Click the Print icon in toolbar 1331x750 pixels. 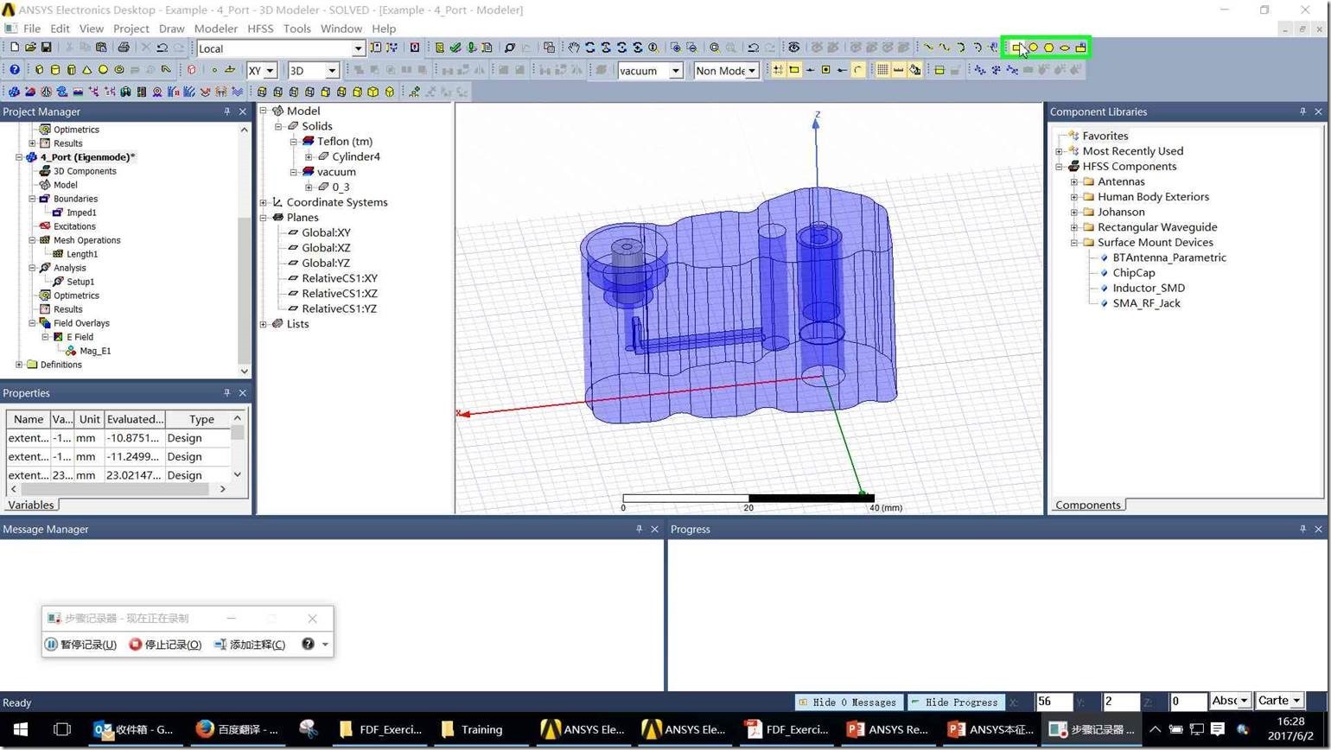(123, 48)
